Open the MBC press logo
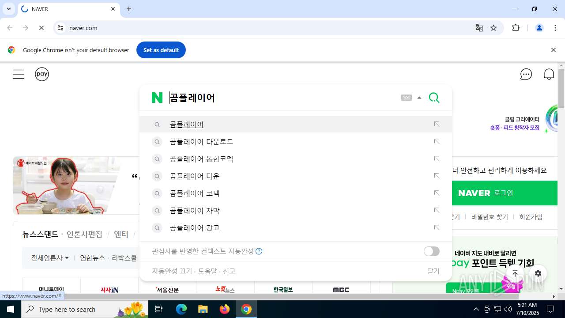 click(341, 290)
